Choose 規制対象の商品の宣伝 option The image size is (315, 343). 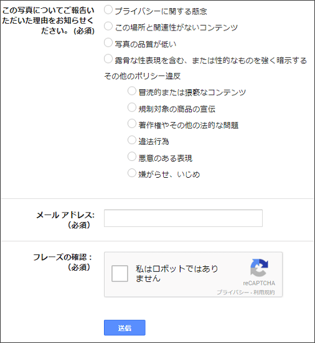click(131, 107)
